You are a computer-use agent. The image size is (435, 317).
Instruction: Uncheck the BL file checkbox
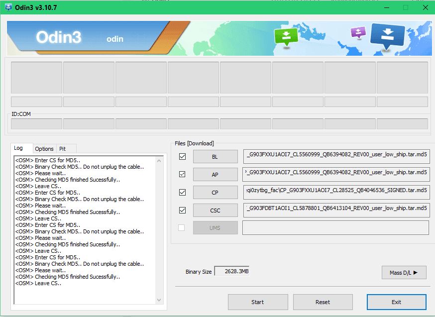pyautogui.click(x=182, y=157)
